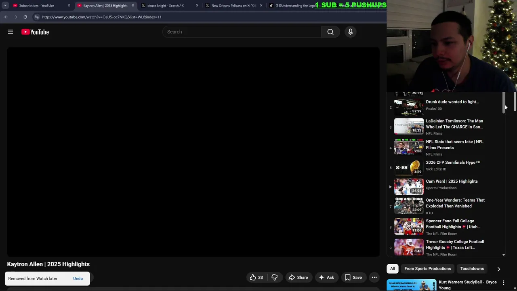Start voice search with microphone icon

click(x=351, y=32)
